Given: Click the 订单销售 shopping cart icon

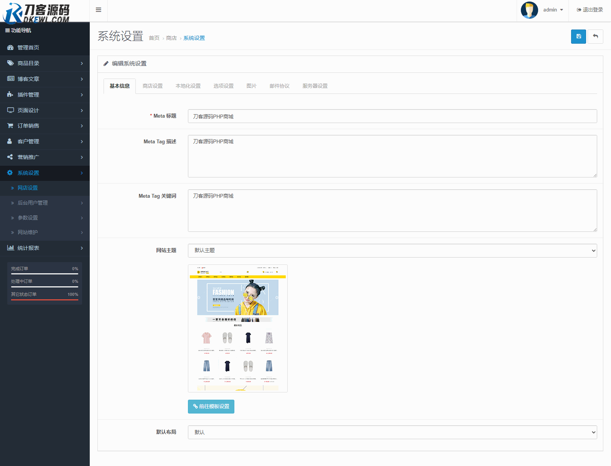Looking at the screenshot, I should click(10, 126).
